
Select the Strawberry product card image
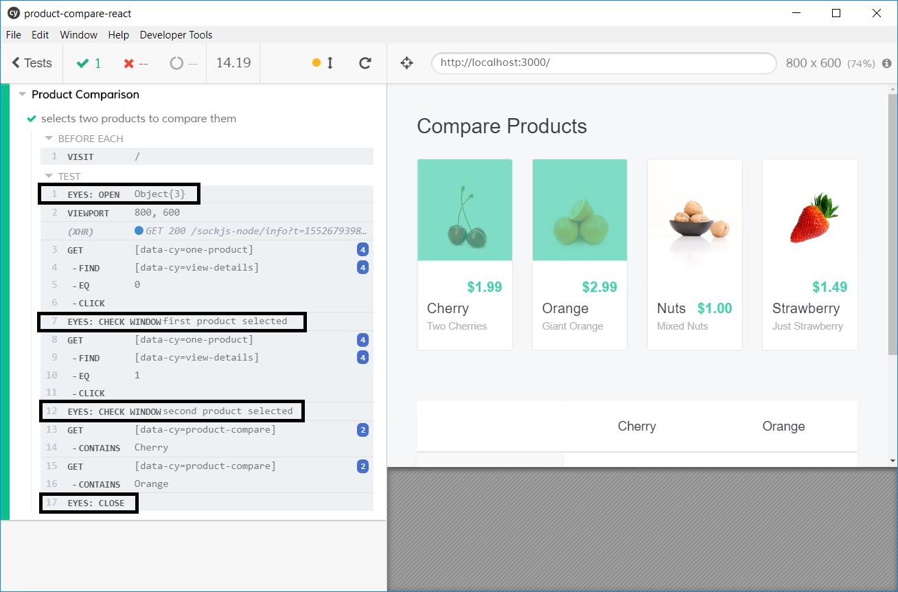coord(809,210)
